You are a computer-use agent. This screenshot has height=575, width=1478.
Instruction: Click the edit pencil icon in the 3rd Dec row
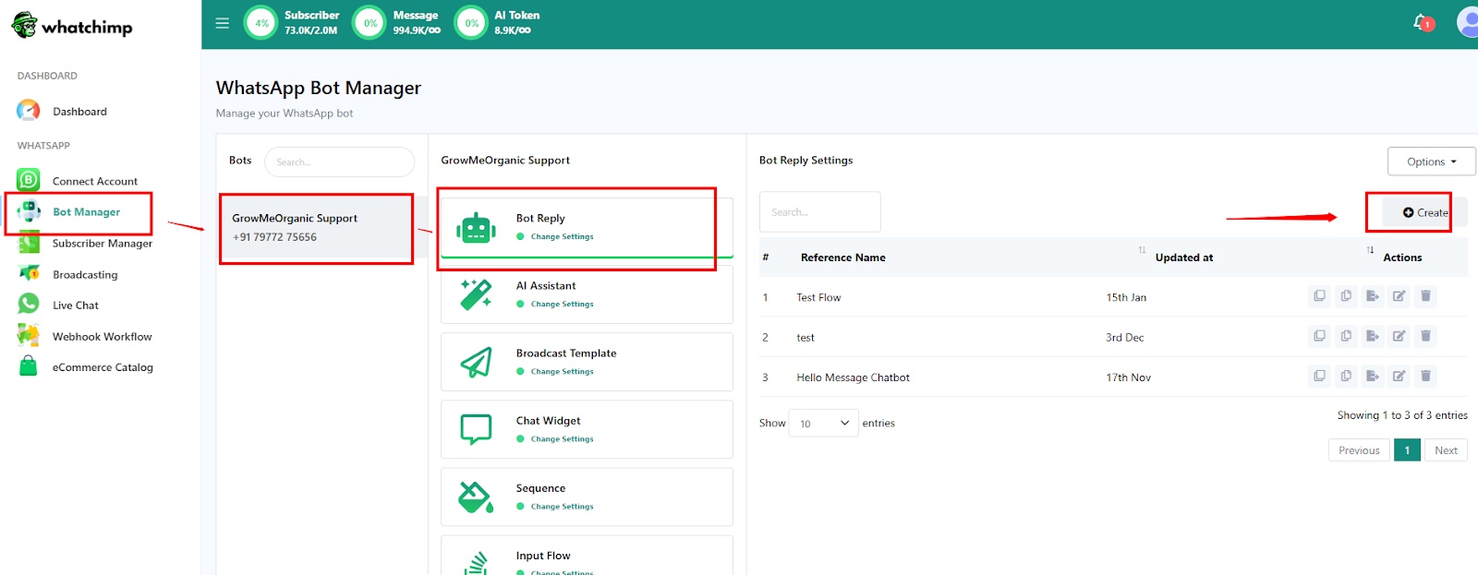point(1399,336)
